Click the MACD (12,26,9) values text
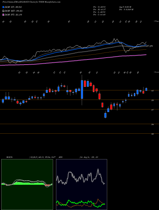Screen dimensions: 159x210 click(x=42, y=157)
